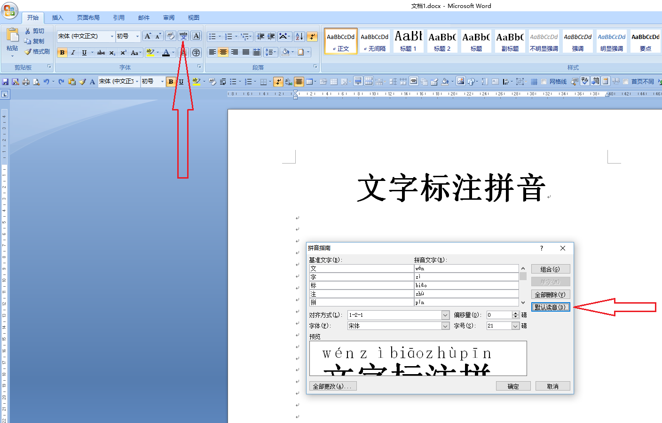This screenshot has width=662, height=423.
Task: Click the Cut (剪切) scissors icon
Action: coord(28,31)
